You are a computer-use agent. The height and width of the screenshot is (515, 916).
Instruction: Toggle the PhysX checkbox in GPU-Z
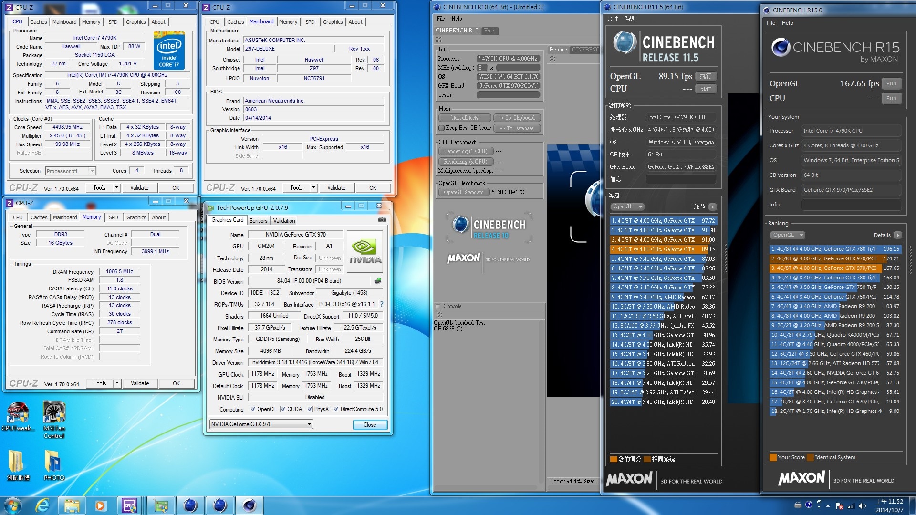click(x=310, y=409)
